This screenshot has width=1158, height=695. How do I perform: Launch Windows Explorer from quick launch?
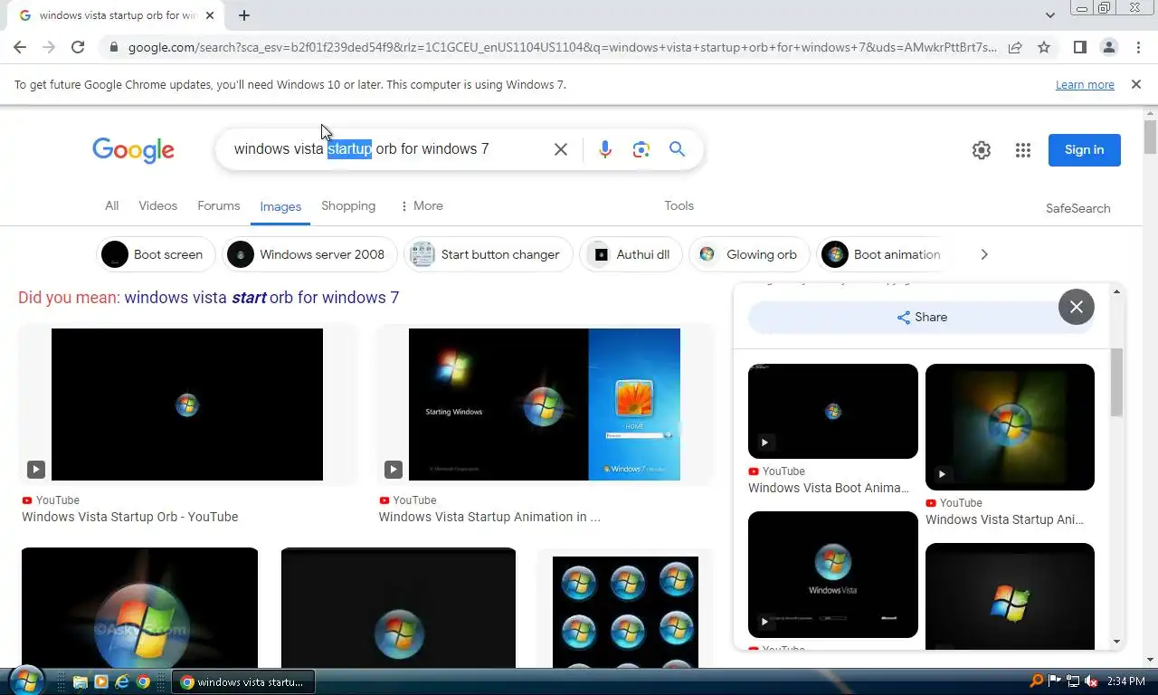point(81,681)
